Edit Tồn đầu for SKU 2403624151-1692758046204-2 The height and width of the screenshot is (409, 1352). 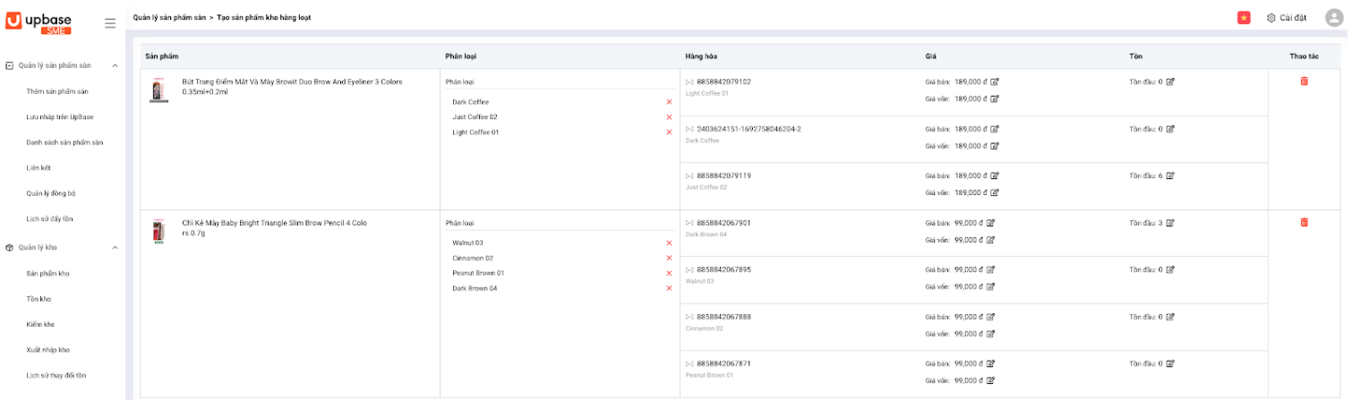tap(1170, 129)
